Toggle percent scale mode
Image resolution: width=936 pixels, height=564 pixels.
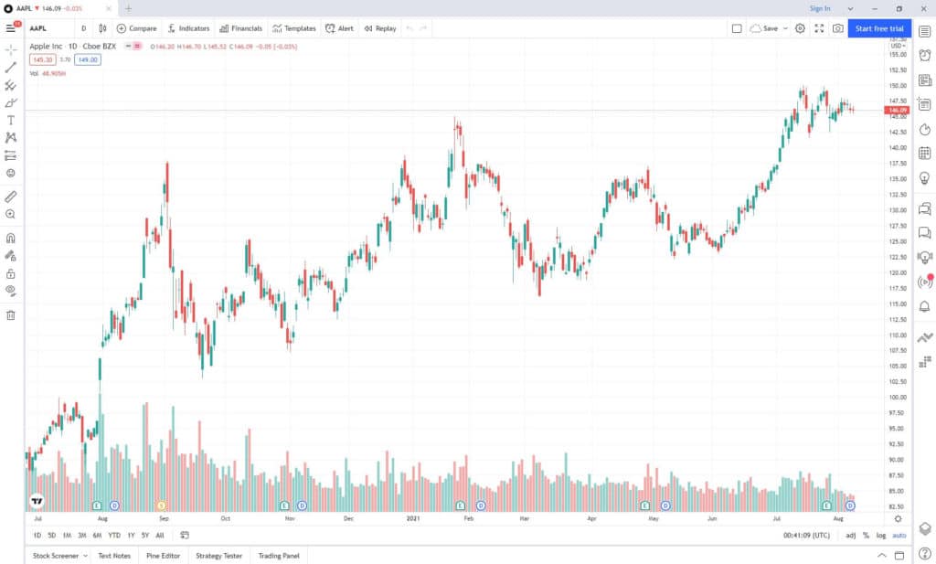[867, 536]
